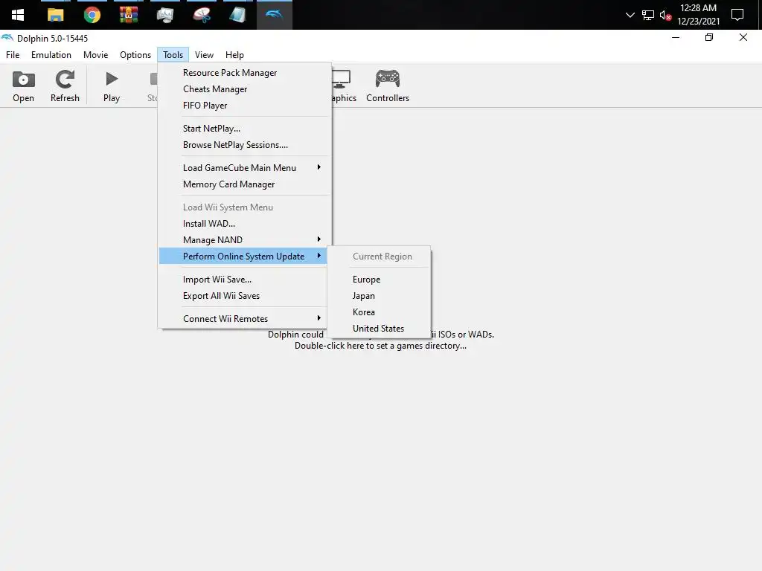762x571 pixels.
Task: Choose Start NetPlay...
Action: (244, 129)
